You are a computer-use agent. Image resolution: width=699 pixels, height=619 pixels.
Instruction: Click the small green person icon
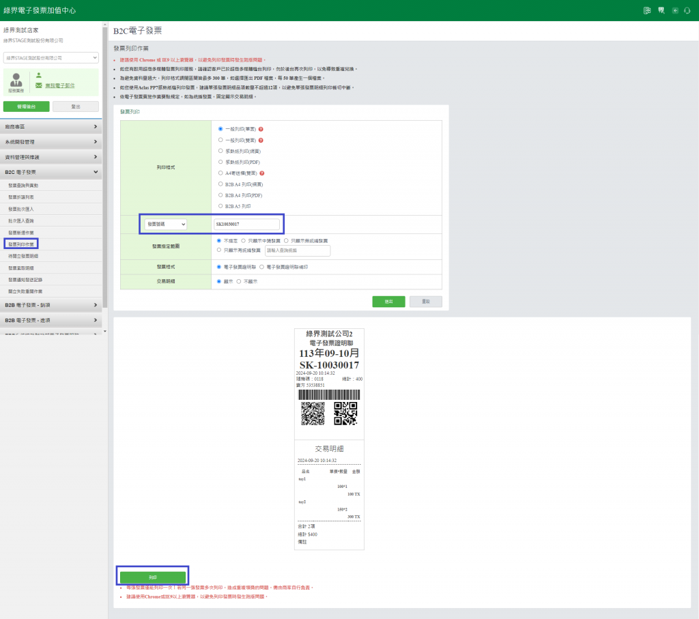point(39,75)
